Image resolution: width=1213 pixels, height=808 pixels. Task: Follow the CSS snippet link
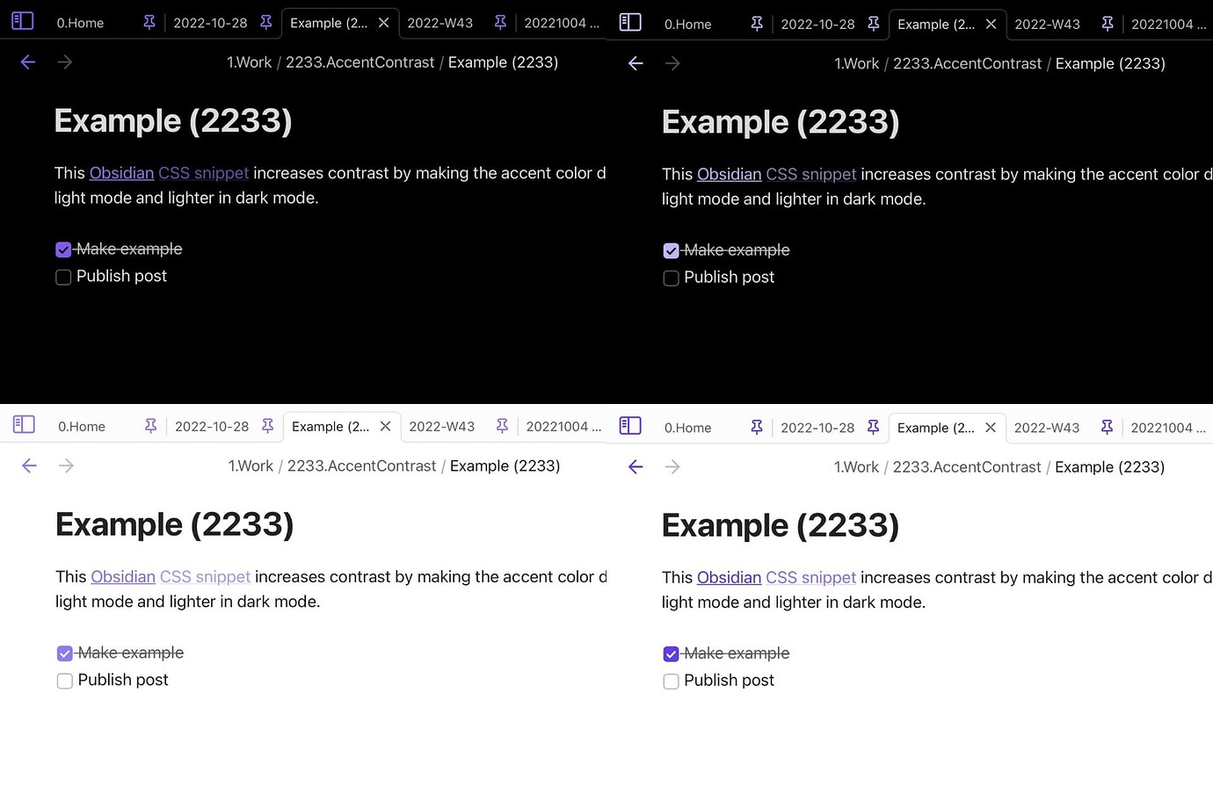coord(203,172)
